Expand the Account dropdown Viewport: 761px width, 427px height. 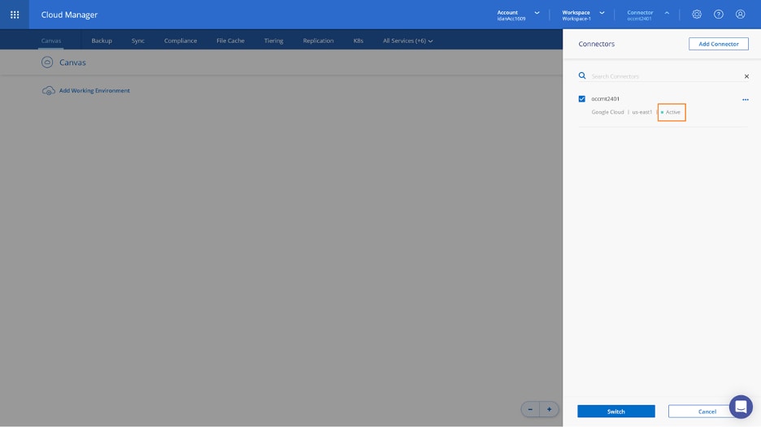pos(537,13)
